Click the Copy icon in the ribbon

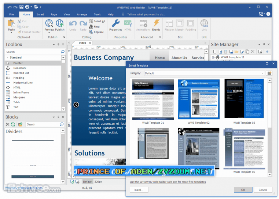[19, 27]
